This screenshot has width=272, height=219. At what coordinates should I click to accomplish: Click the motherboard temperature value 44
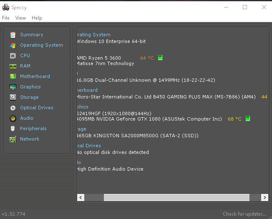pyautogui.click(x=264, y=97)
